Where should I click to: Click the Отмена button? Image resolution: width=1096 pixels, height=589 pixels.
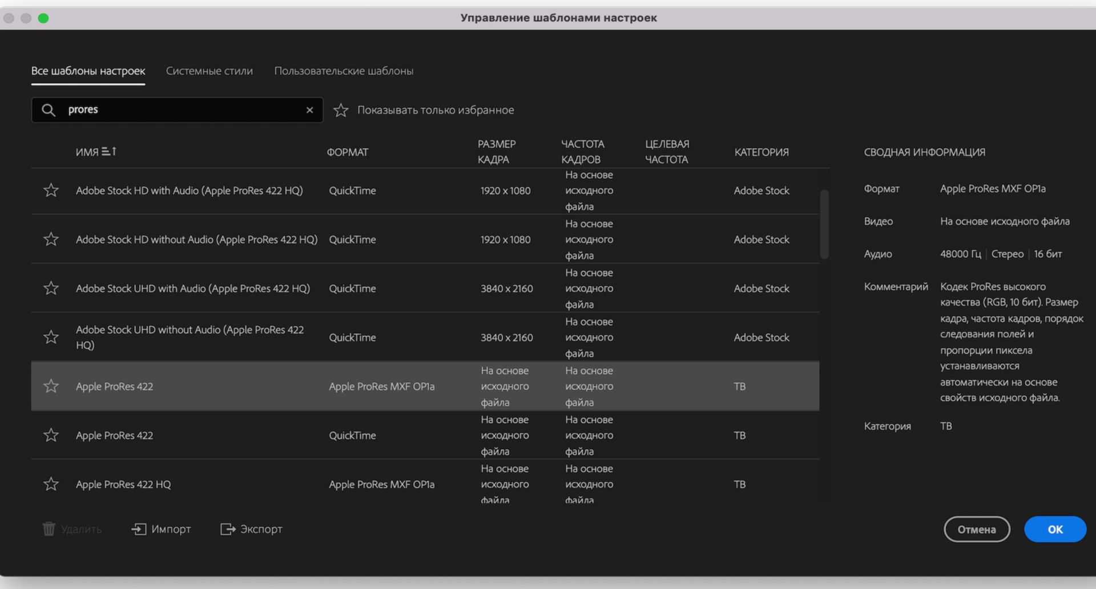977,529
